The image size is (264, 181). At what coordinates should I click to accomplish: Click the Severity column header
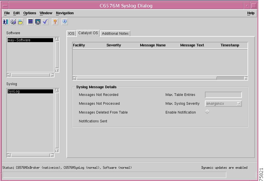point(114,45)
